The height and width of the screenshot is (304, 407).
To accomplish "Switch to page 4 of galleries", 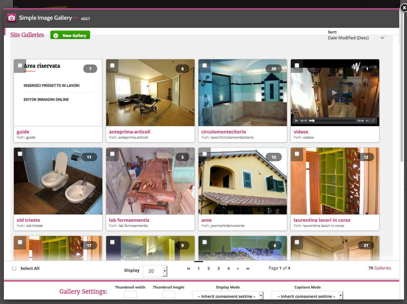I will coord(229,269).
